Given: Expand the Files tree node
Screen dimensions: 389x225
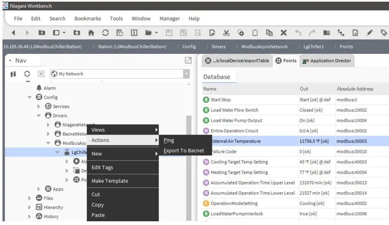Looking at the screenshot, I should (x=29, y=198).
